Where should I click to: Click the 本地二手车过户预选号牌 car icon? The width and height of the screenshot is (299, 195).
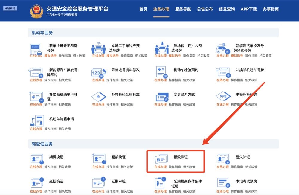pos(99,48)
